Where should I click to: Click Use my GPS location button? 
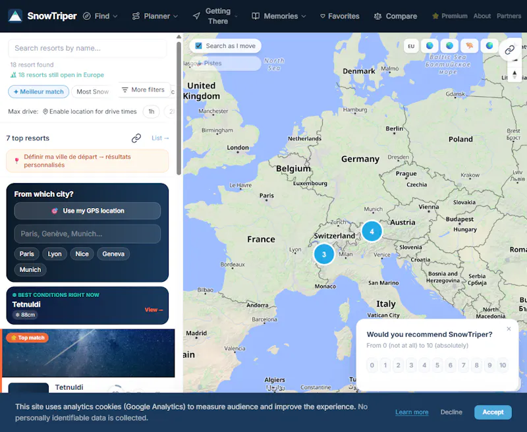pyautogui.click(x=88, y=211)
